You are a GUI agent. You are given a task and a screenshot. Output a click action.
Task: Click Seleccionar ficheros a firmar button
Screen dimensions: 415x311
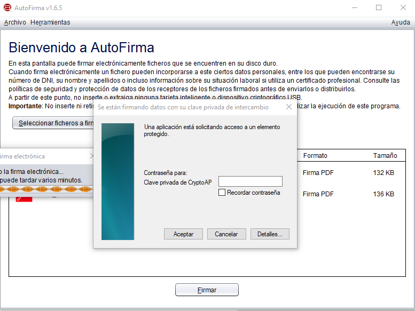point(53,123)
